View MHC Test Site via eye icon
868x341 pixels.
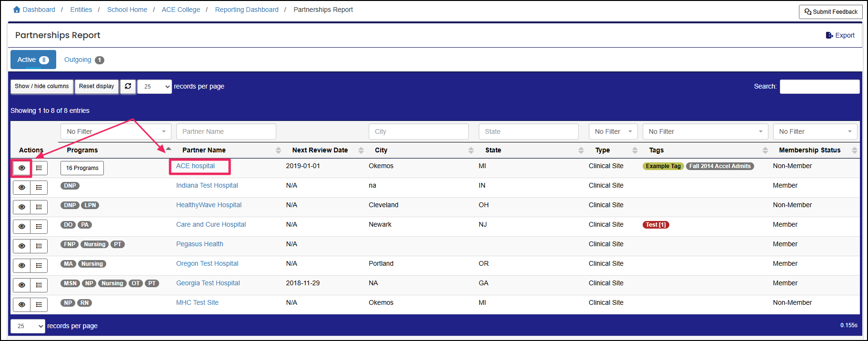pyautogui.click(x=22, y=305)
